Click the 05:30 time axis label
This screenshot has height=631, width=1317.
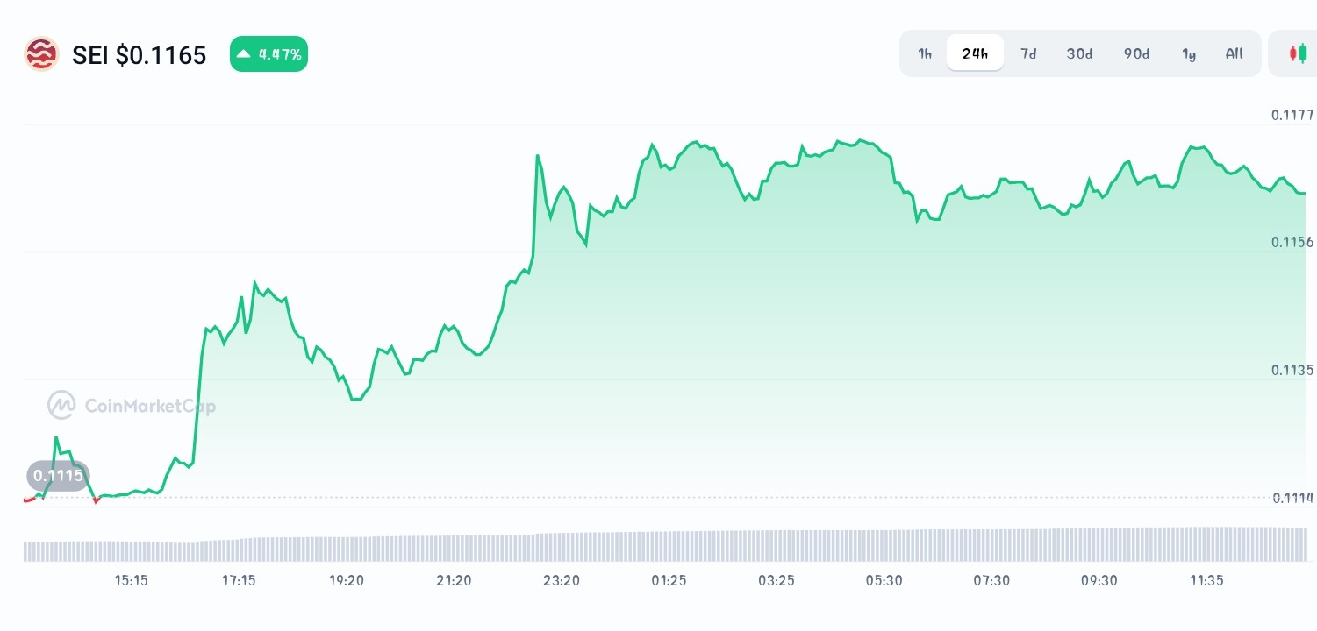click(884, 580)
